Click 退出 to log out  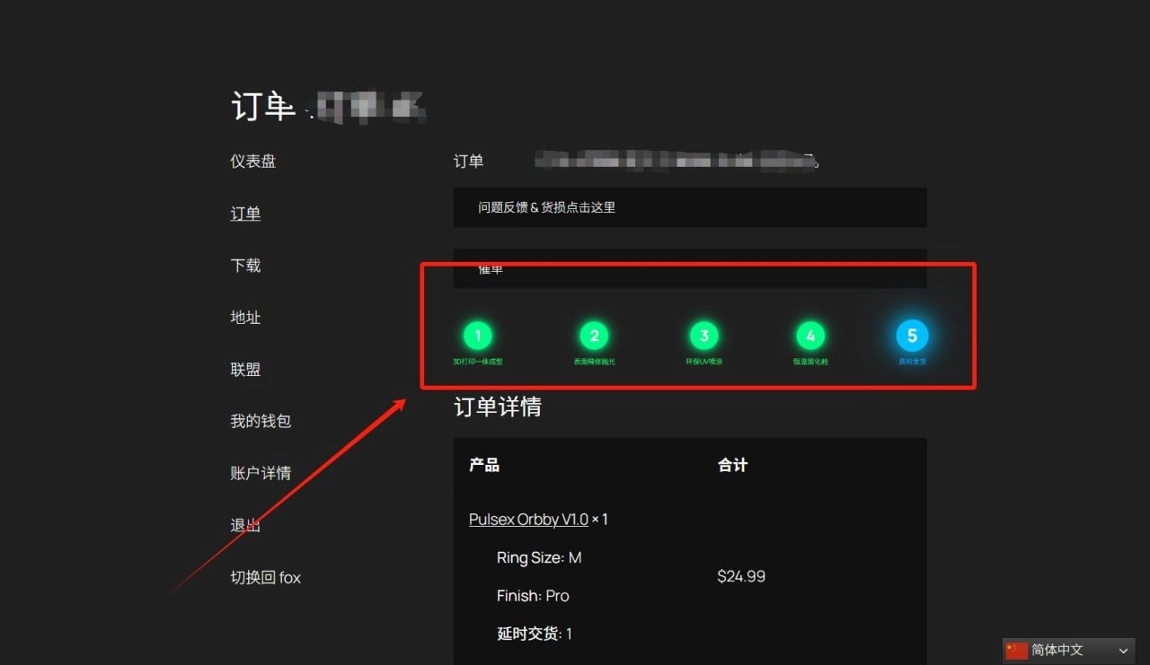point(245,525)
